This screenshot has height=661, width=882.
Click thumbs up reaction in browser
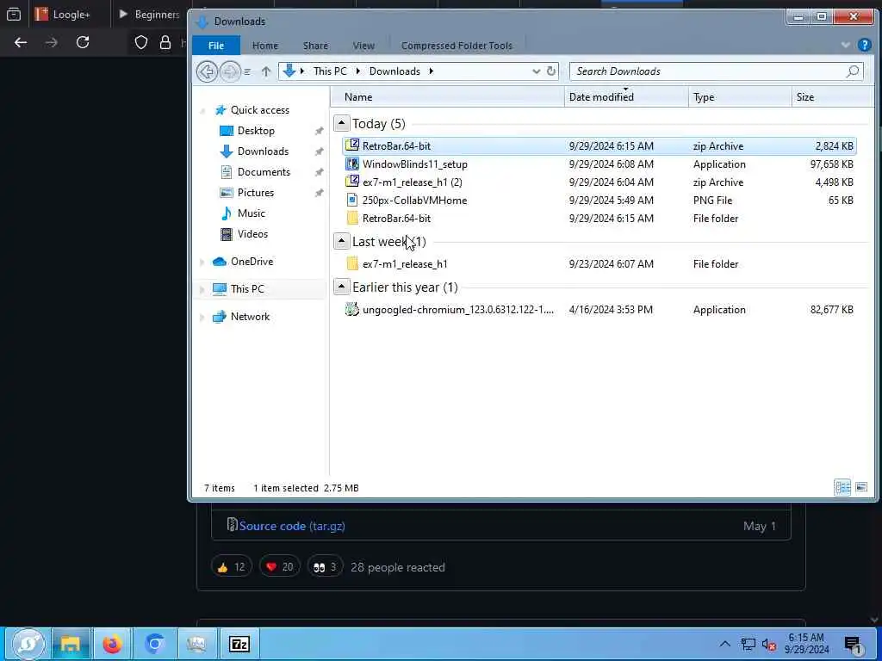231,567
